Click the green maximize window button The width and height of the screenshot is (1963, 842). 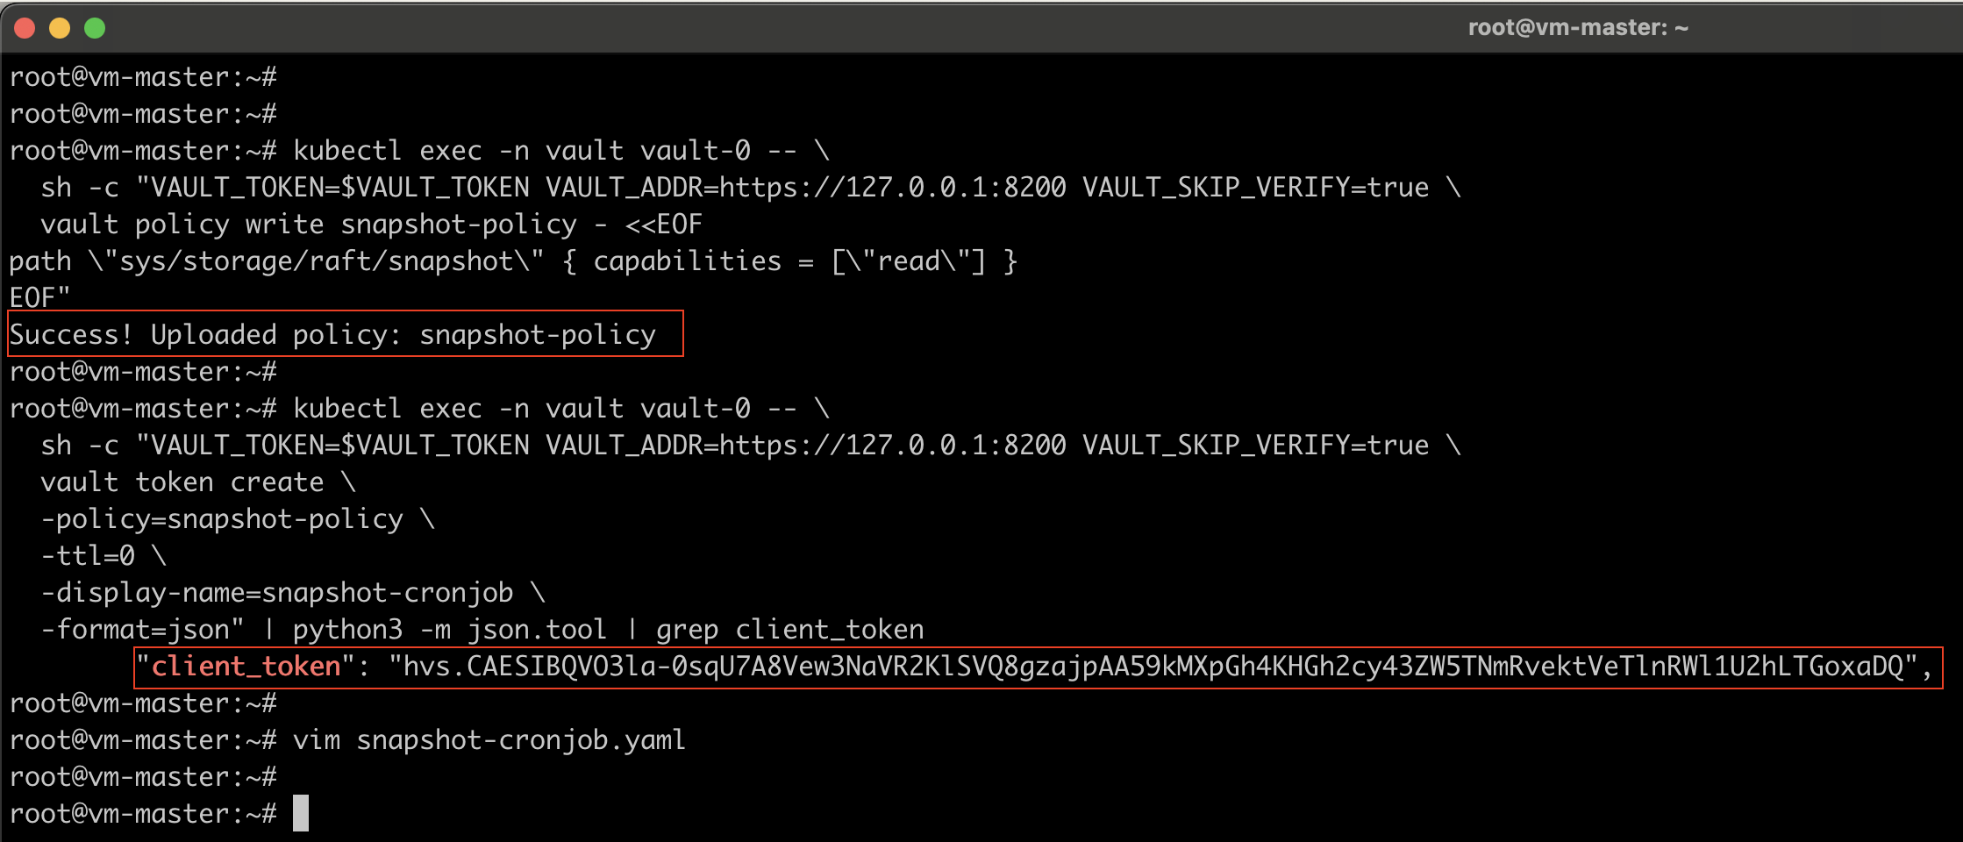tap(95, 28)
